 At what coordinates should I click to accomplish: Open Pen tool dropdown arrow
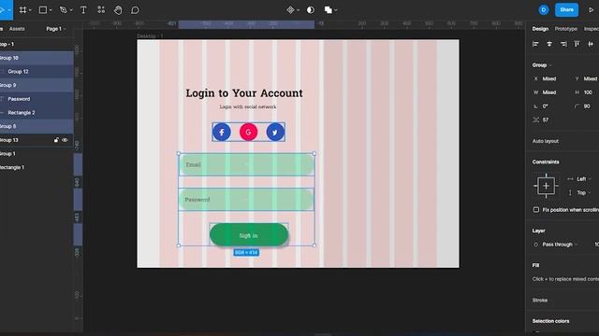pos(71,10)
